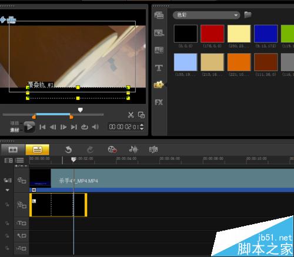Viewport: 294px width, 257px height.
Task: Select the overlay track black clip
Action: click(x=58, y=205)
